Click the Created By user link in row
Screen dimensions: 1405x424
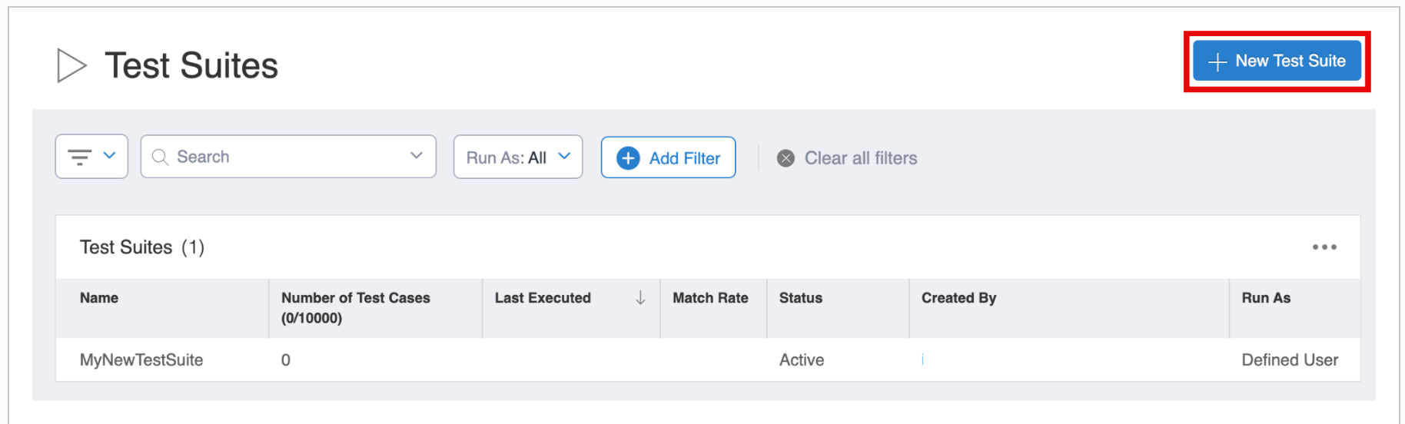pyautogui.click(x=922, y=360)
